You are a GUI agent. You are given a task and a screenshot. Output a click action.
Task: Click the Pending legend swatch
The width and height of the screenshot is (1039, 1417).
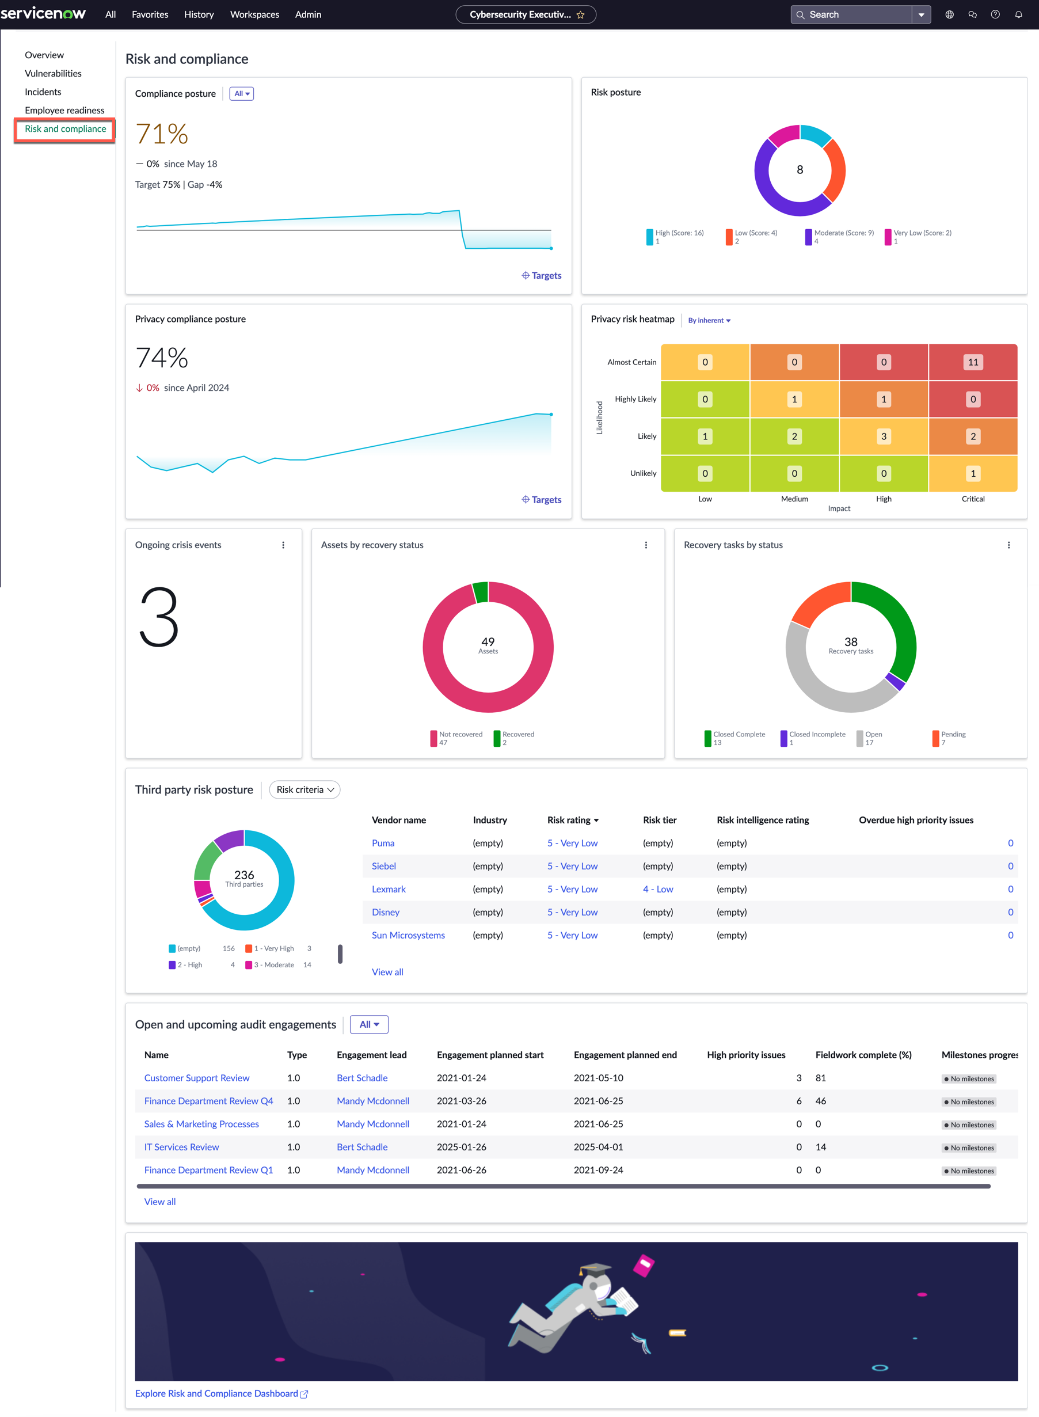pyautogui.click(x=935, y=738)
